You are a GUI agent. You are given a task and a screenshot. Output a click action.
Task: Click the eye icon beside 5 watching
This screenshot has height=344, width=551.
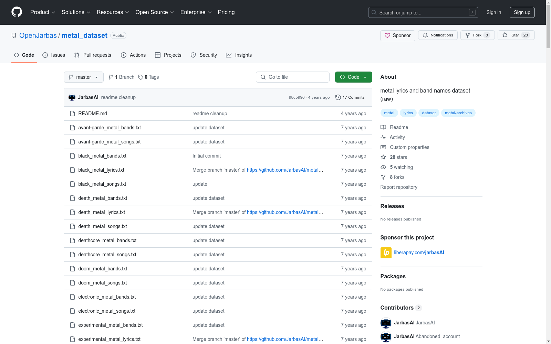[383, 167]
